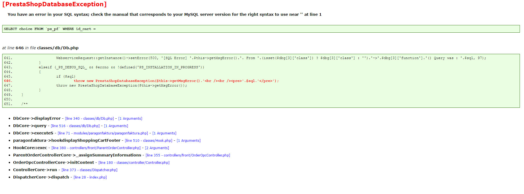The height and width of the screenshot is (194, 524).
Task: Click the DbCore->query stack entry name
Action: (30, 126)
